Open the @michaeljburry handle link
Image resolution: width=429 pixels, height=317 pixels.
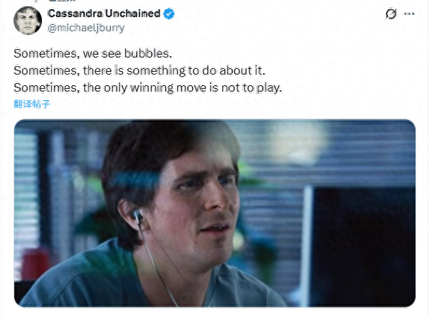click(x=86, y=28)
